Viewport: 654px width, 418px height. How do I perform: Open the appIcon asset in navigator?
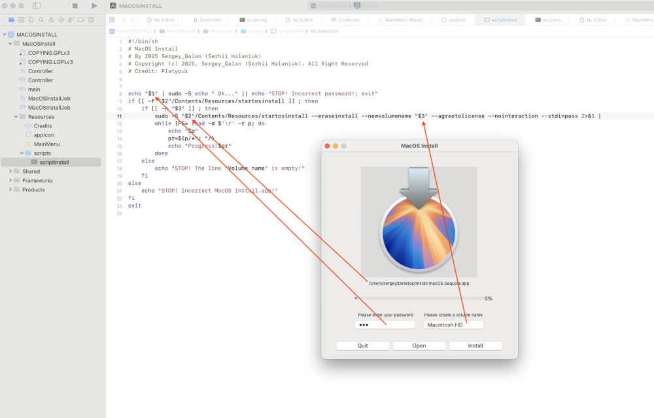point(44,135)
